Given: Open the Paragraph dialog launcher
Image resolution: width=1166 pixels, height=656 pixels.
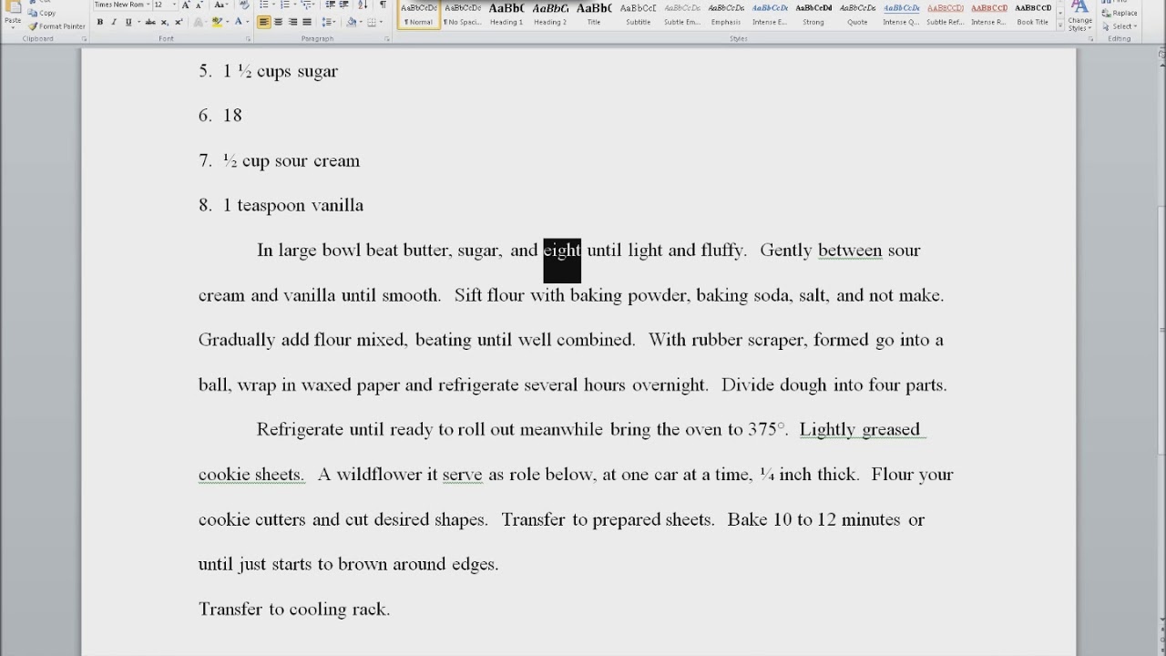Looking at the screenshot, I should pos(387,39).
